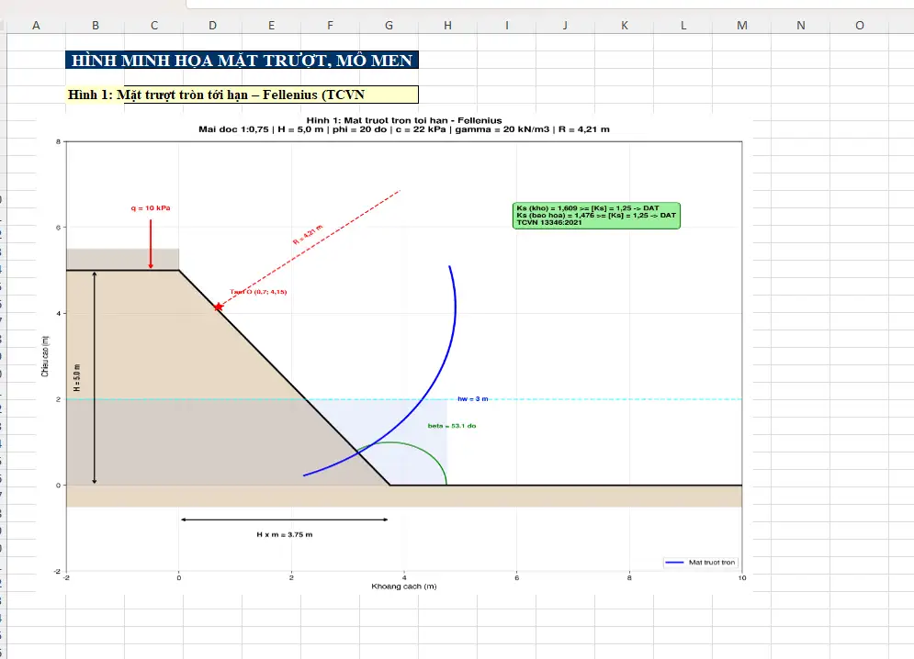This screenshot has width=914, height=659.
Task: Select the yellow "Hình 1: Mặt trượt tròn" cell
Action: click(243, 95)
